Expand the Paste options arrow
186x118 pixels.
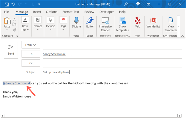point(7,30)
